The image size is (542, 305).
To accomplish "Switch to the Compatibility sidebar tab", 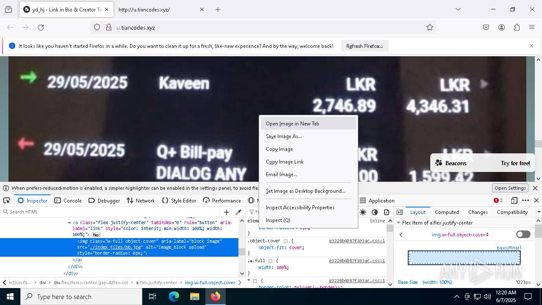I will (512, 212).
